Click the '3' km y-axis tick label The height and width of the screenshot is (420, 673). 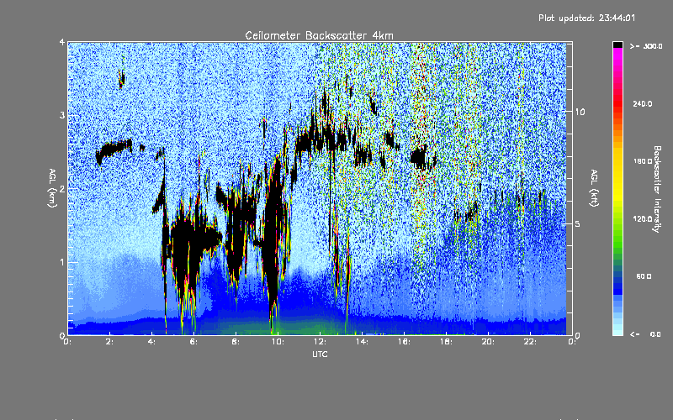coord(62,115)
